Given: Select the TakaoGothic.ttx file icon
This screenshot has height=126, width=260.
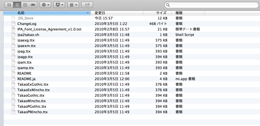Looking at the screenshot, I should tap(13, 95).
